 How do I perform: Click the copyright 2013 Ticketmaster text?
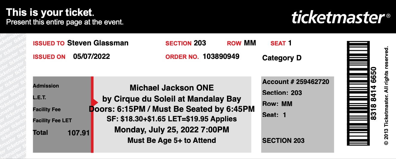(x=387, y=96)
